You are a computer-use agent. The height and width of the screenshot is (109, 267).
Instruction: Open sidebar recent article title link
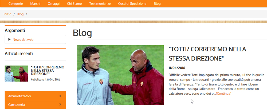point(48,70)
